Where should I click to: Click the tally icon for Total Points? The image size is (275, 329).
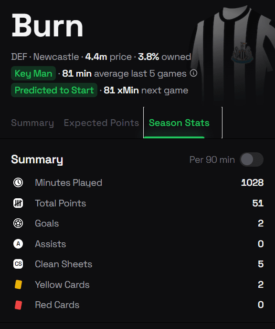point(18,203)
